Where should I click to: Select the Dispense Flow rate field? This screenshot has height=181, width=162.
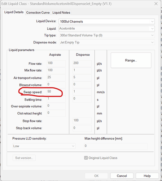pyautogui.click(x=82, y=63)
